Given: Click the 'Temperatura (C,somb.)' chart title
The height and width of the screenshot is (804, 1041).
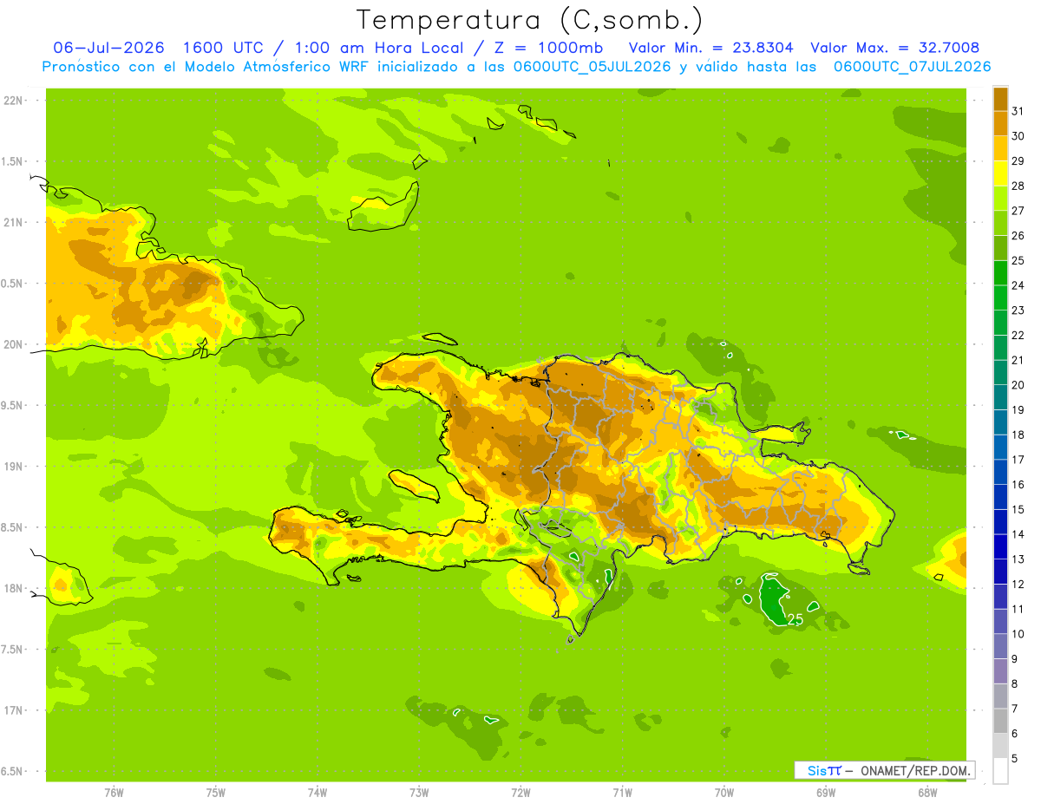Looking at the screenshot, I should (530, 20).
